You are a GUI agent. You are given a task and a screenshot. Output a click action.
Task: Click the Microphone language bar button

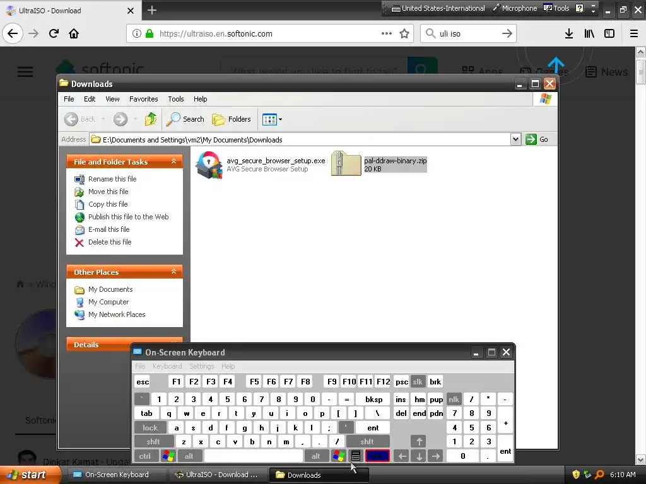click(515, 8)
